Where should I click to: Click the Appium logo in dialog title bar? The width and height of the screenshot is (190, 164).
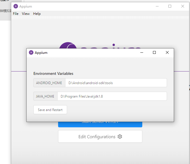[x=31, y=52]
